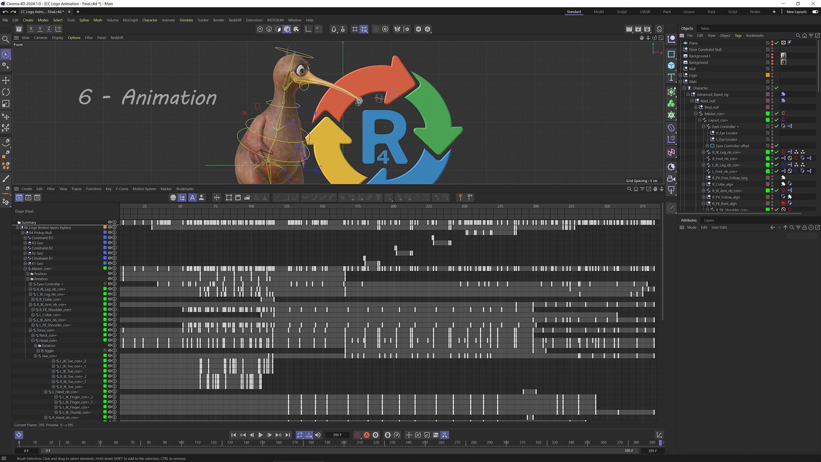The image size is (821, 462).
Task: Open timeline Motion System menu
Action: pos(144,189)
